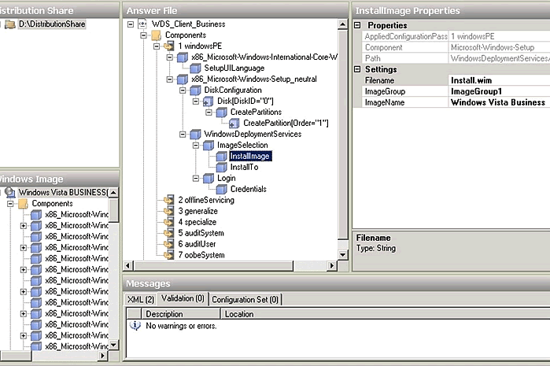Click the Login cube icon

coord(208,178)
